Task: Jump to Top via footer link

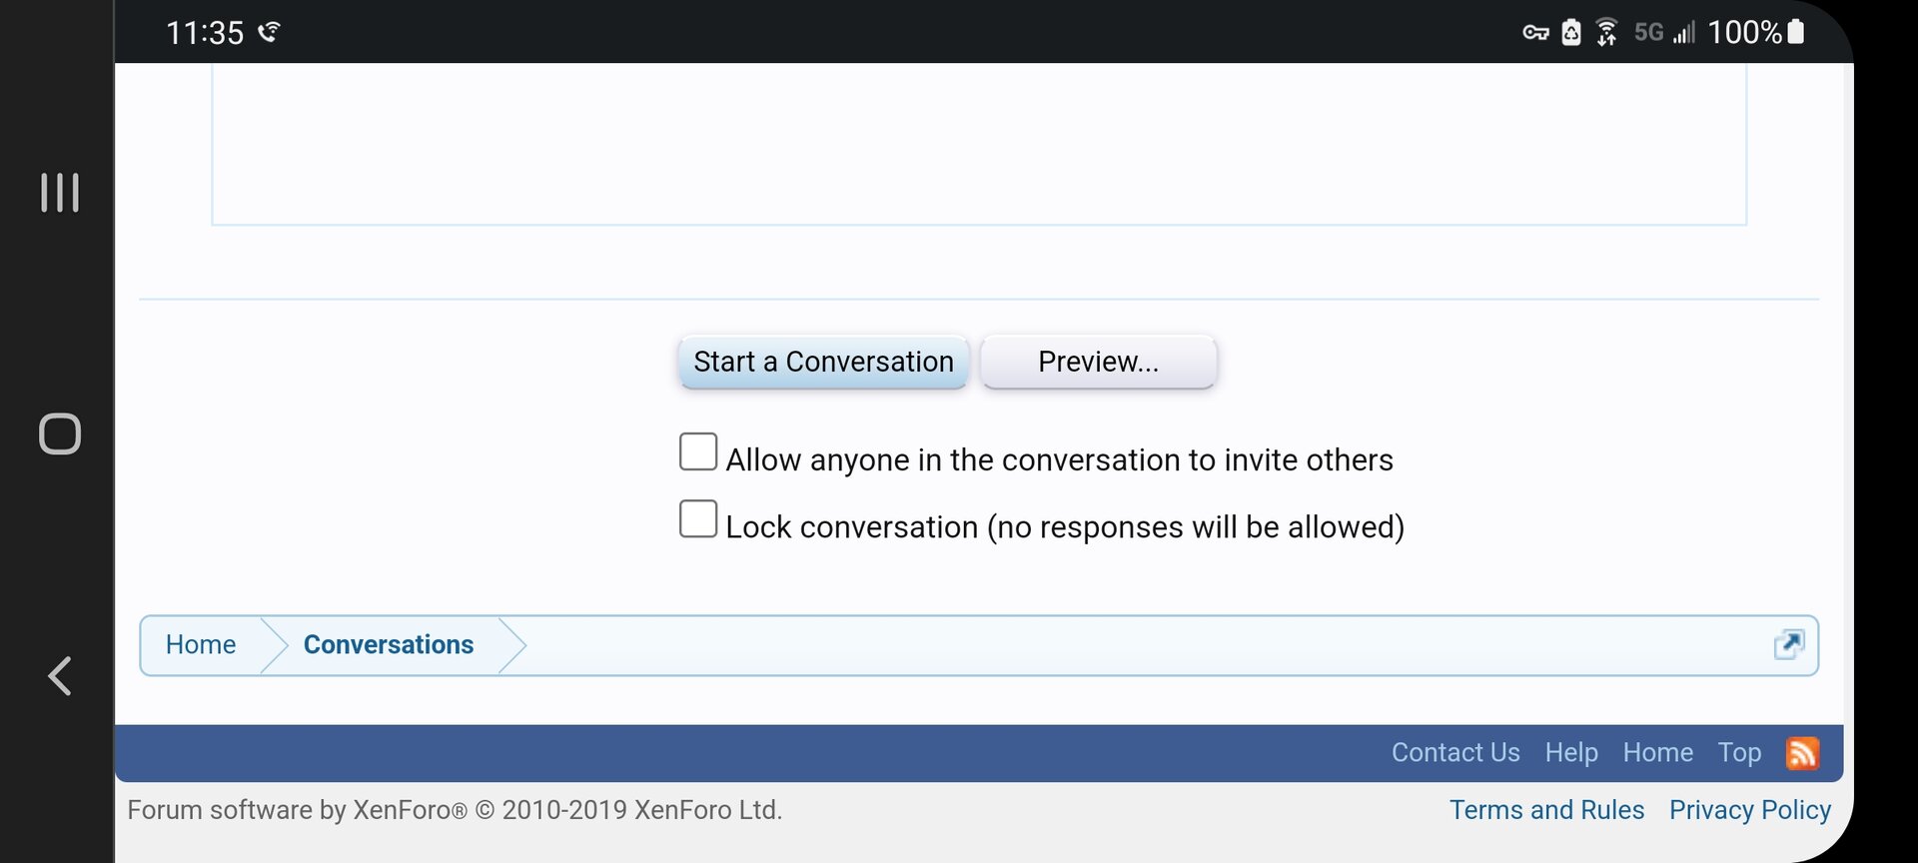Action: (1739, 753)
